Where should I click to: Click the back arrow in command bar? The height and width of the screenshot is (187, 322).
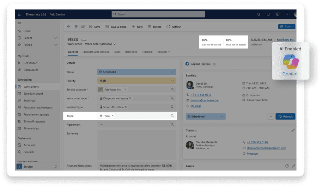coord(68,27)
